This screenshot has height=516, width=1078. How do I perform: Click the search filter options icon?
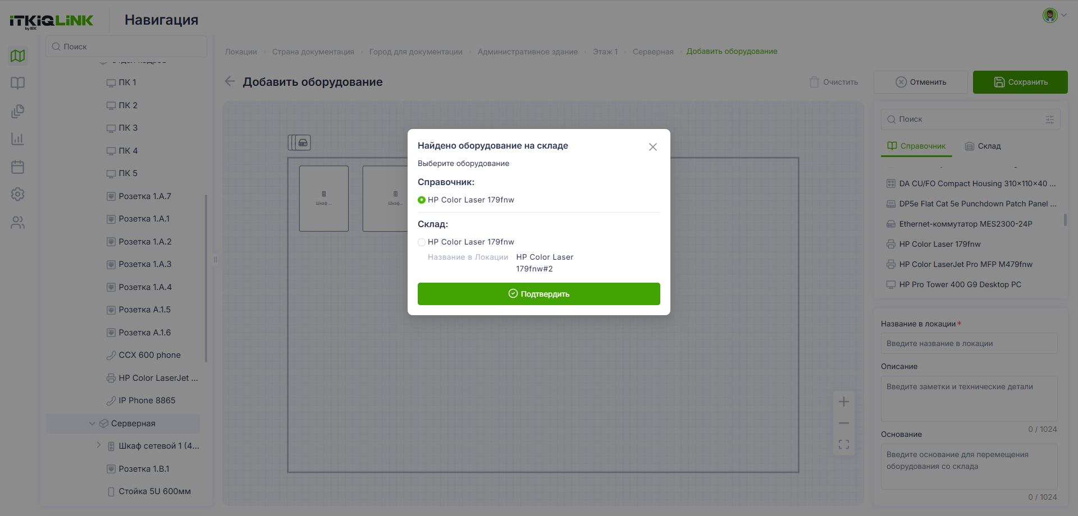tap(1050, 119)
